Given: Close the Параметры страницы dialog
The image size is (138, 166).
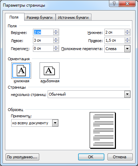Looking at the screenshot, I should (127, 4).
